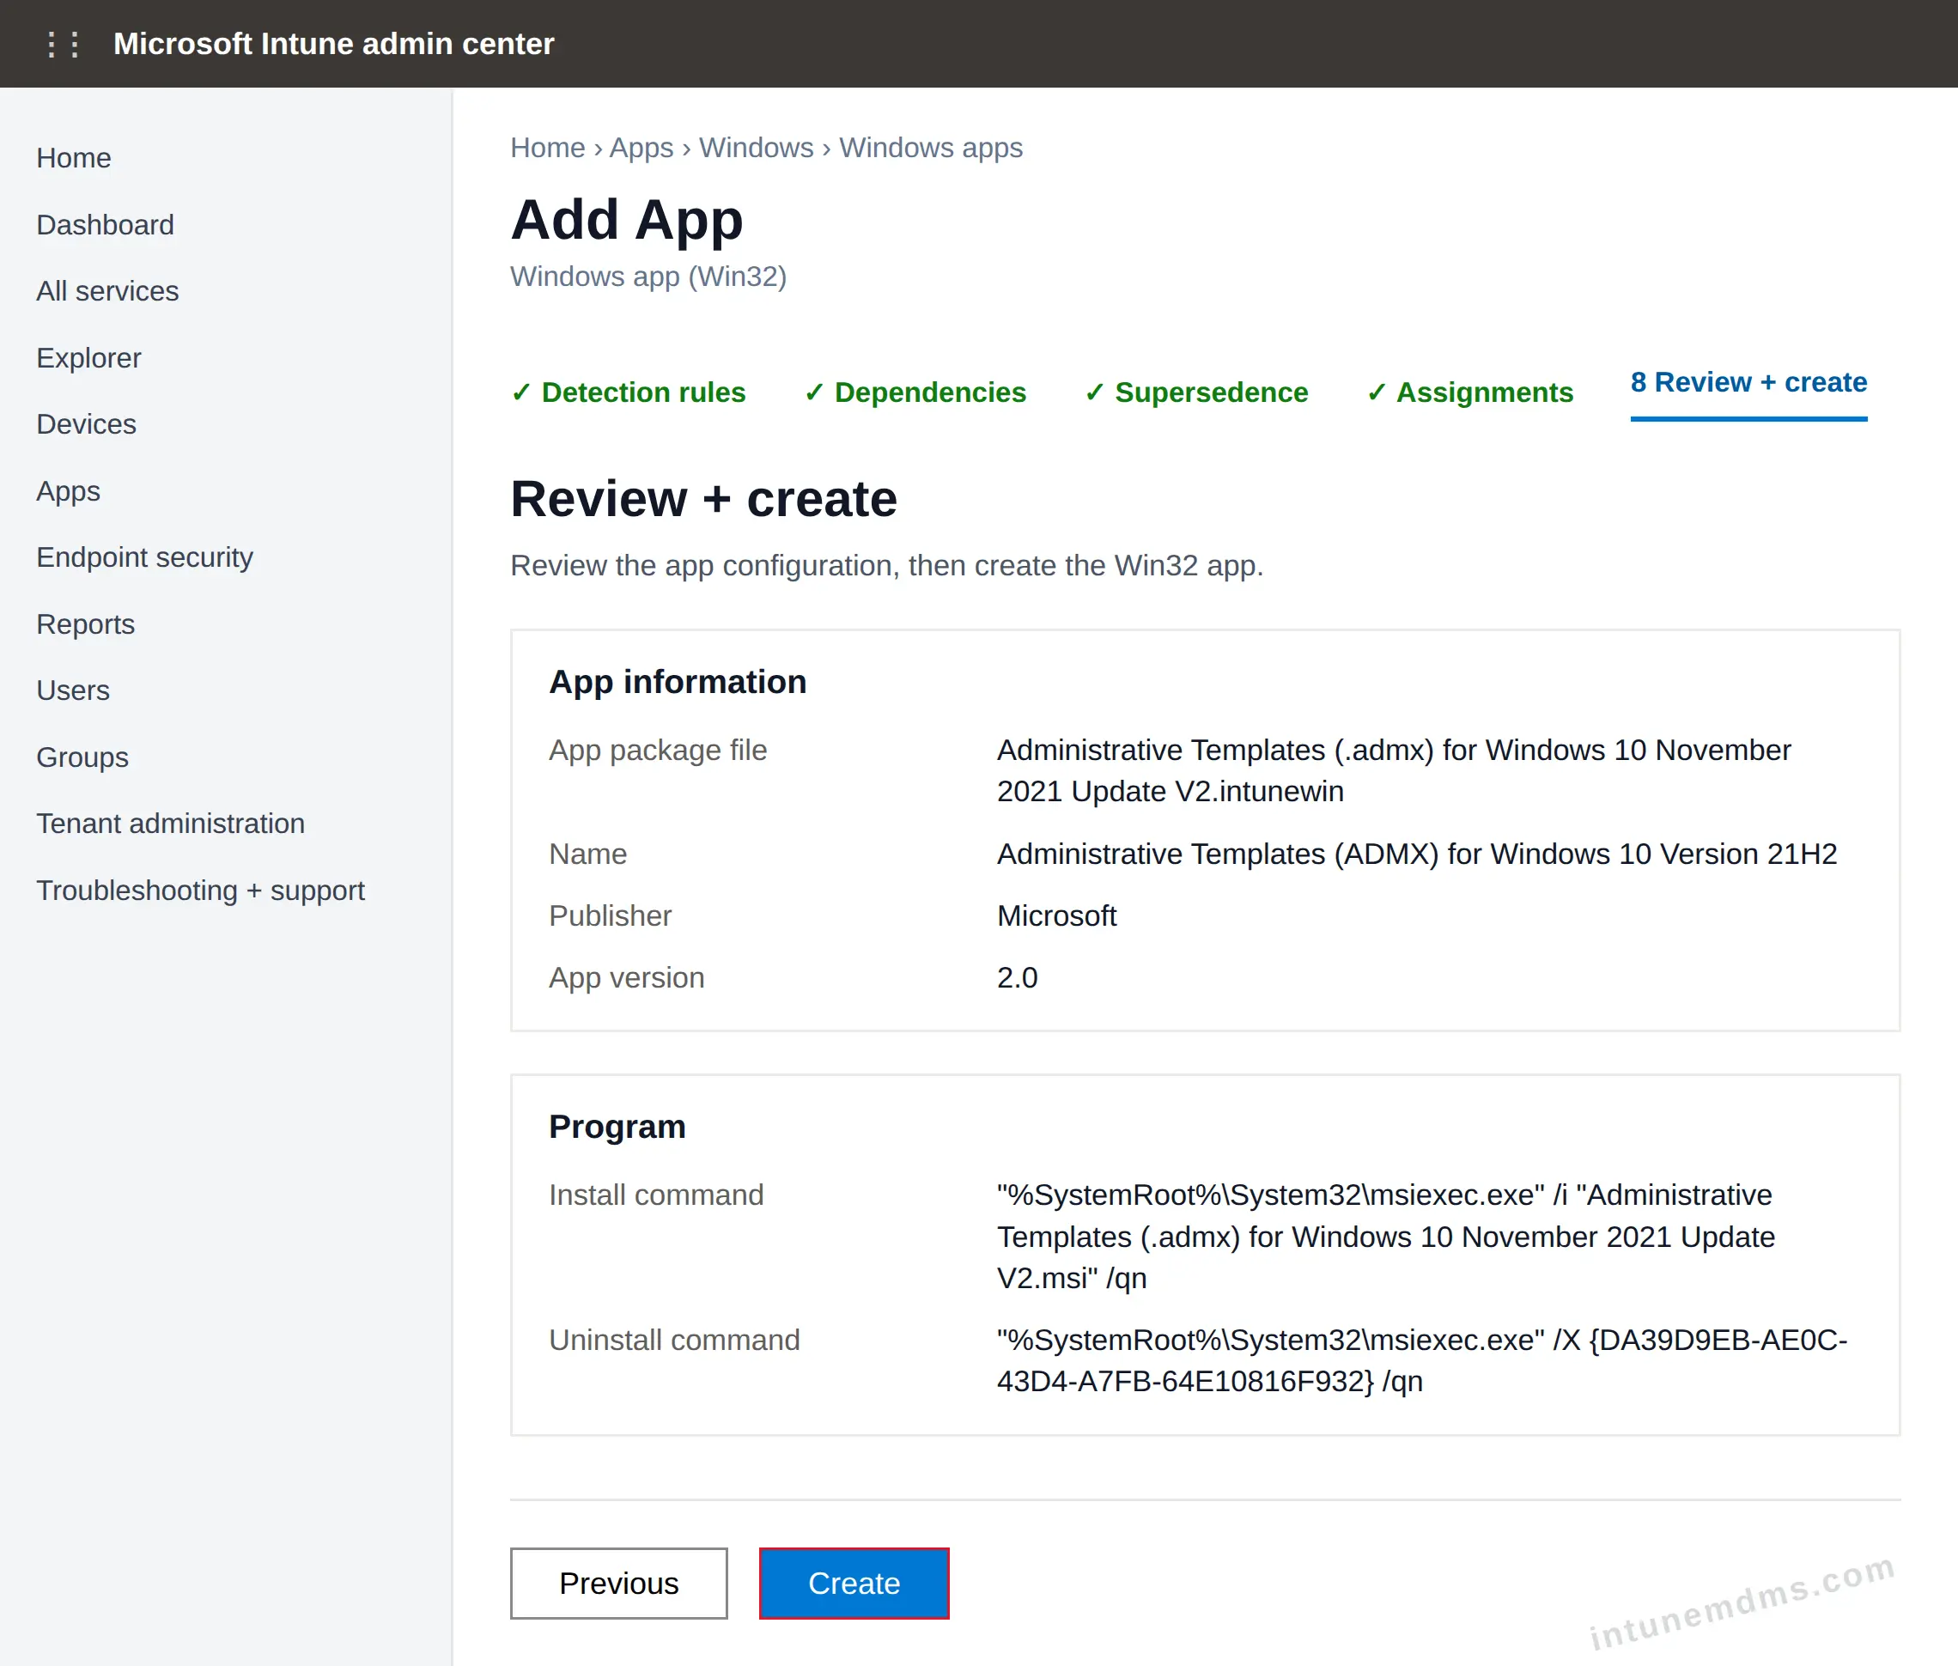The height and width of the screenshot is (1666, 1958).
Task: Click the Microsoft Intune admin center title
Action: pyautogui.click(x=333, y=45)
